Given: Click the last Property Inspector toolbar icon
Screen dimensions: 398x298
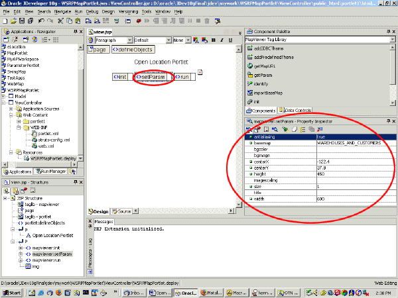Looking at the screenshot, I should pyautogui.click(x=320, y=130).
